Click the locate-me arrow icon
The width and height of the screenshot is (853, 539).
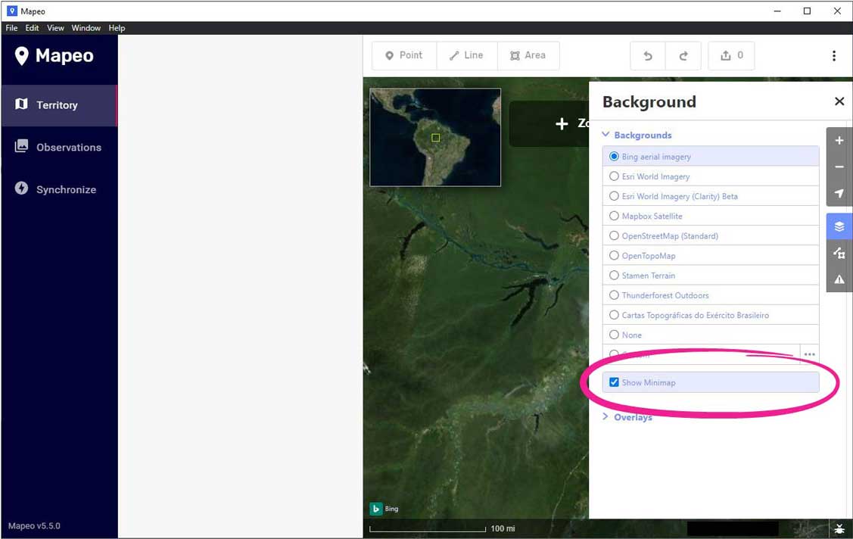839,193
